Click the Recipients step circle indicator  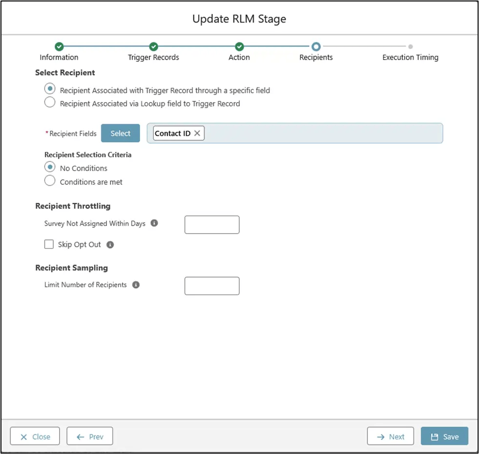point(316,46)
